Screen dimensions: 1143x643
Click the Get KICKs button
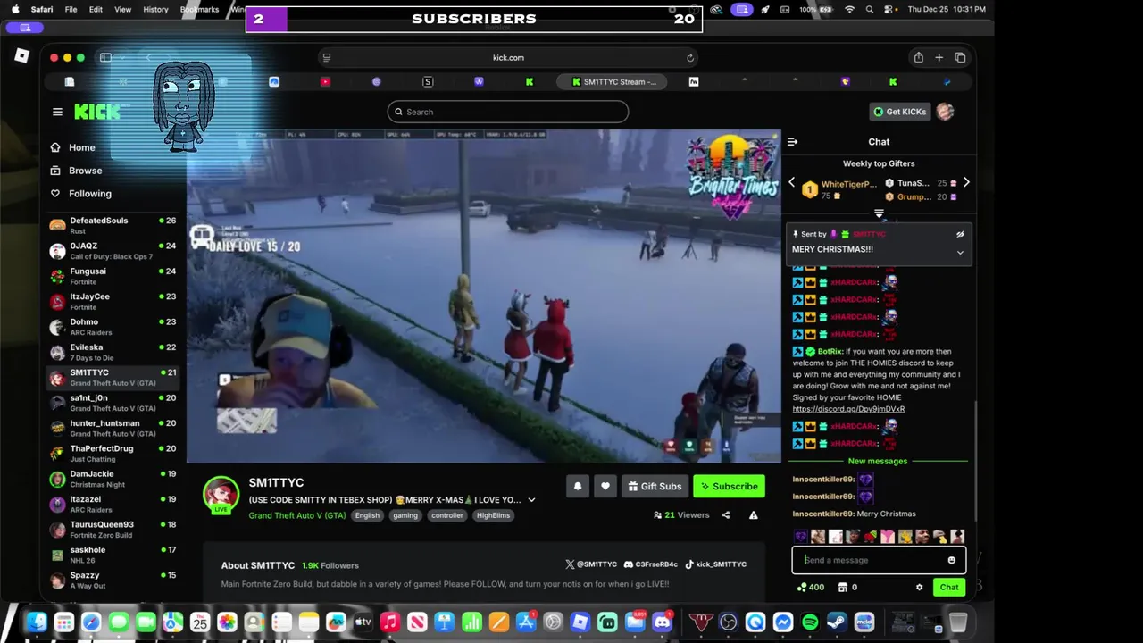[x=900, y=112]
